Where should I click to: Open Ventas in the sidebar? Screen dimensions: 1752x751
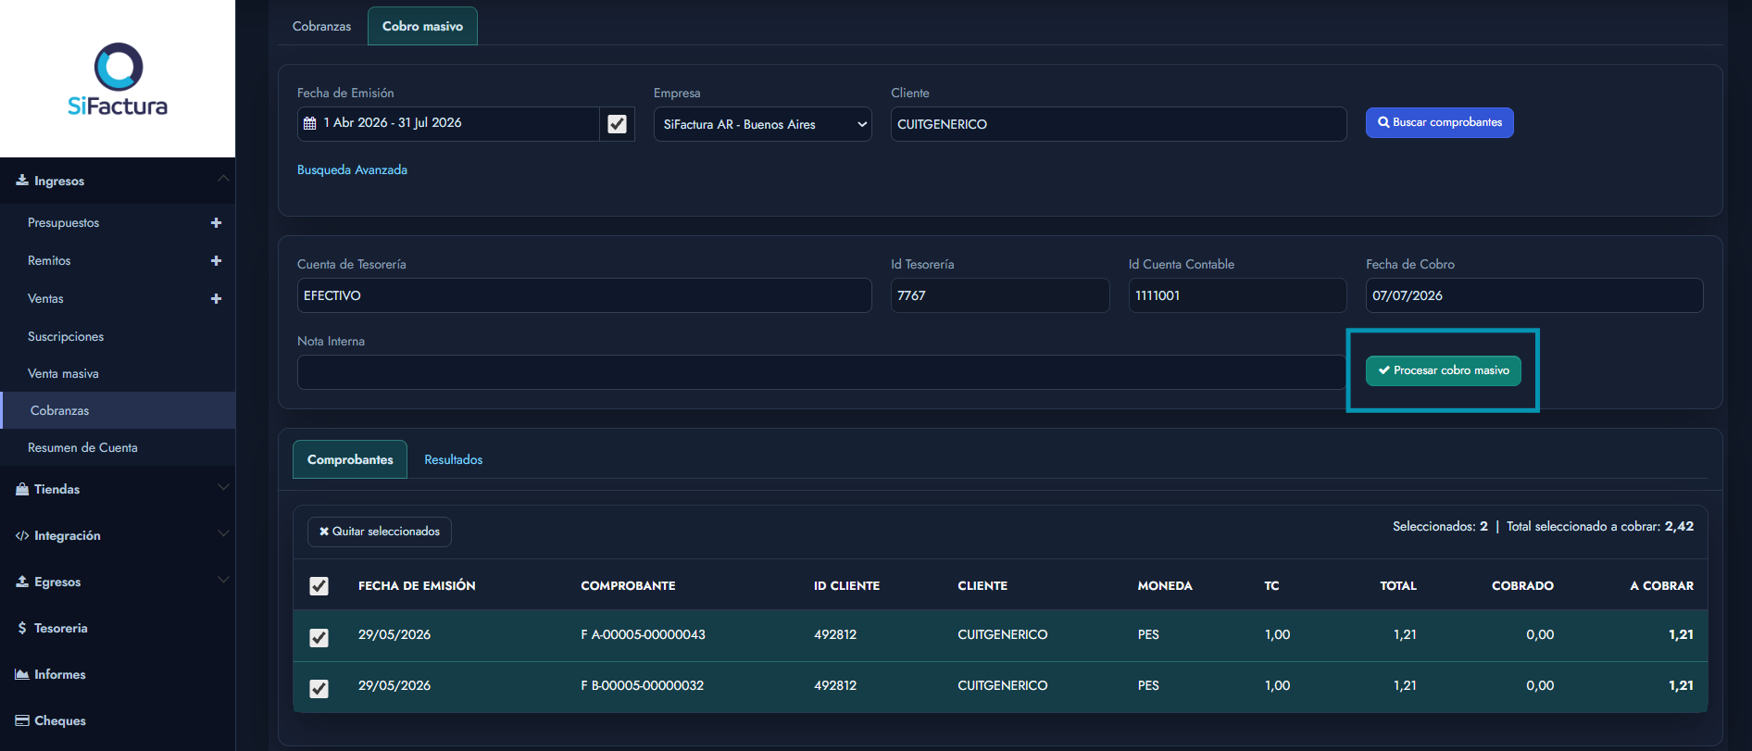click(x=45, y=299)
